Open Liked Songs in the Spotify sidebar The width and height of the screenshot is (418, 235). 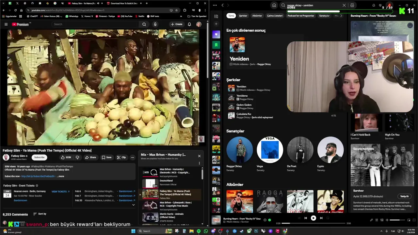pos(216,34)
